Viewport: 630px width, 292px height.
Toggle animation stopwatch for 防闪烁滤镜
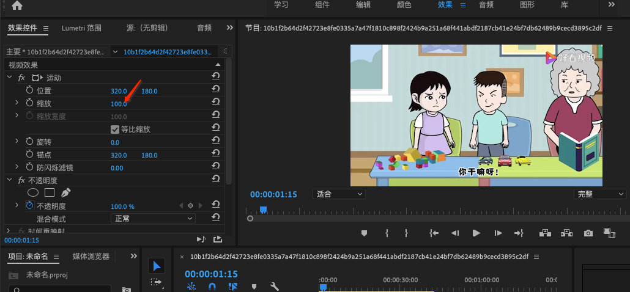30,167
